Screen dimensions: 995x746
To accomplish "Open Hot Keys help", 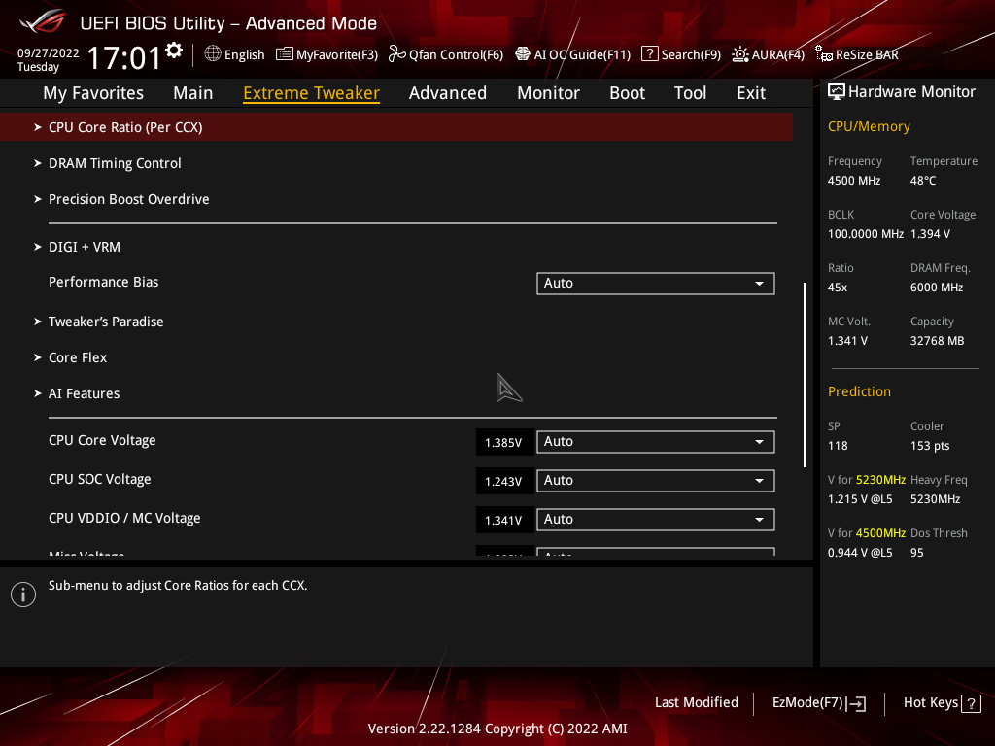I will click(x=942, y=703).
